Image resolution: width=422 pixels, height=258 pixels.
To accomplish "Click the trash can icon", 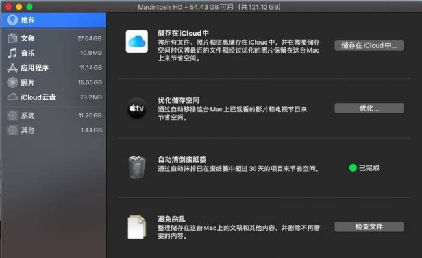I will [137, 167].
